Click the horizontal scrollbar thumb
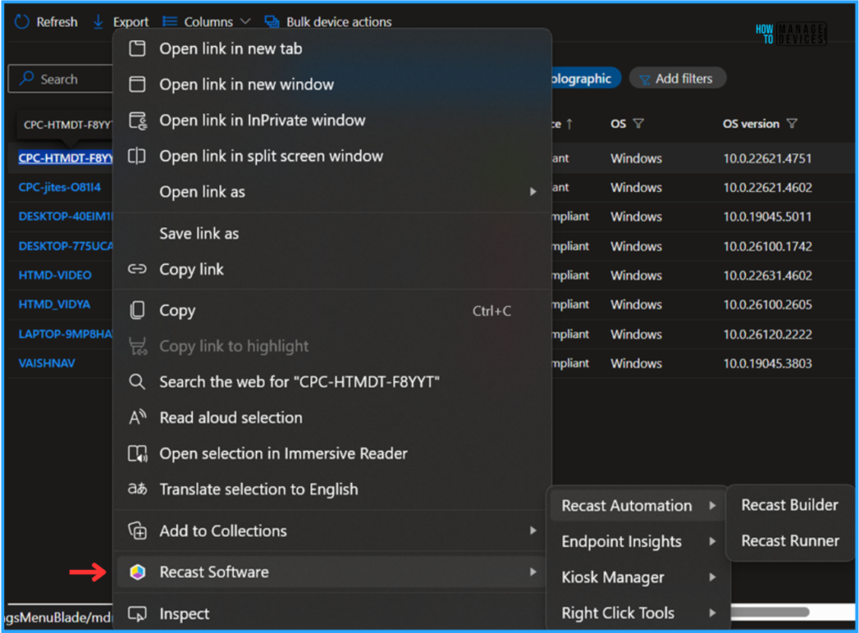 click(x=770, y=612)
